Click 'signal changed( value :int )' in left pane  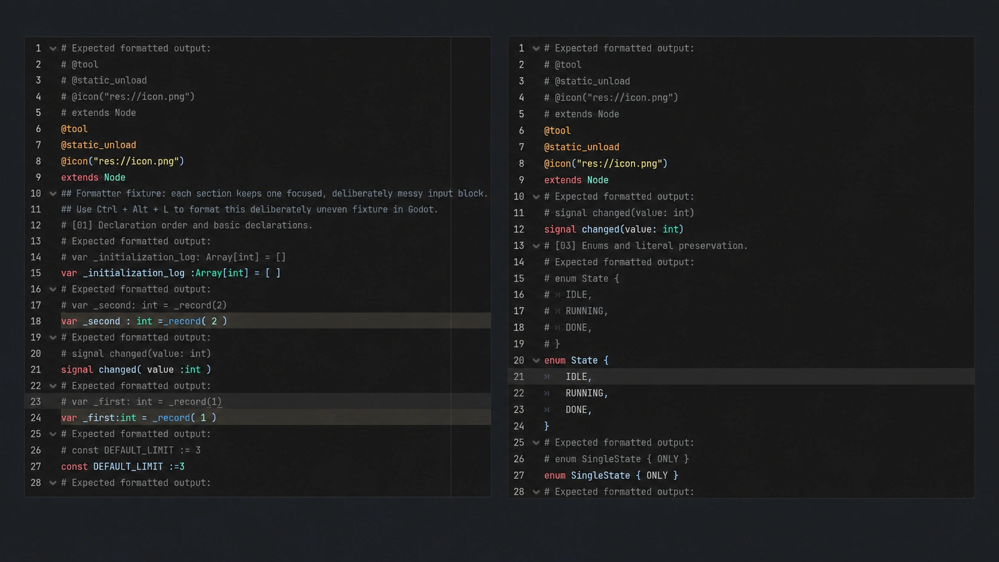(136, 370)
